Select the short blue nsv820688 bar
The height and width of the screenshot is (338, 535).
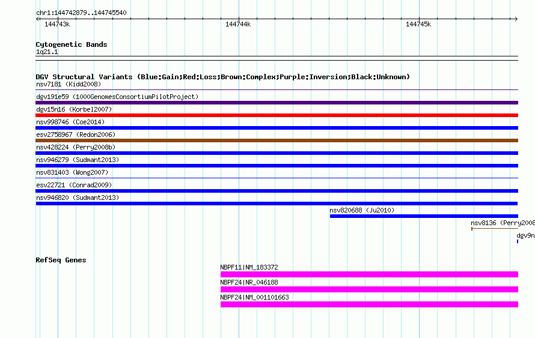point(424,216)
